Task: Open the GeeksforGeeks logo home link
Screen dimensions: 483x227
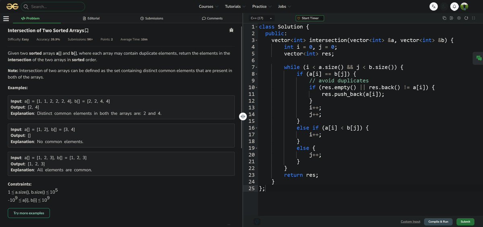Action: pyautogui.click(x=12, y=6)
